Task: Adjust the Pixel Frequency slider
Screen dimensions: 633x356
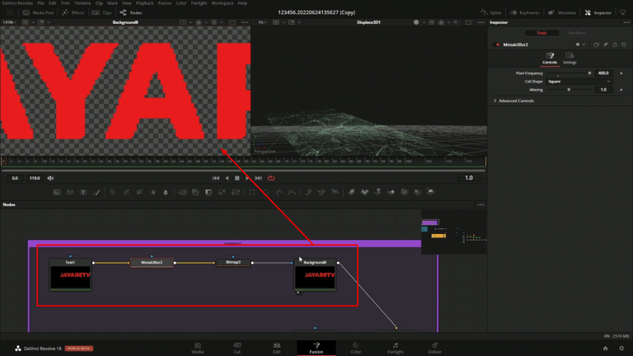Action: 569,73
